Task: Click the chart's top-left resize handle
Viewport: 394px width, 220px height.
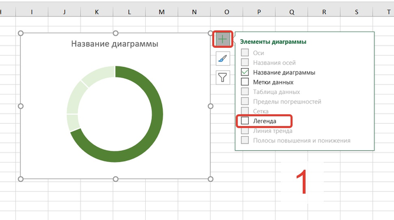Action: (21, 33)
